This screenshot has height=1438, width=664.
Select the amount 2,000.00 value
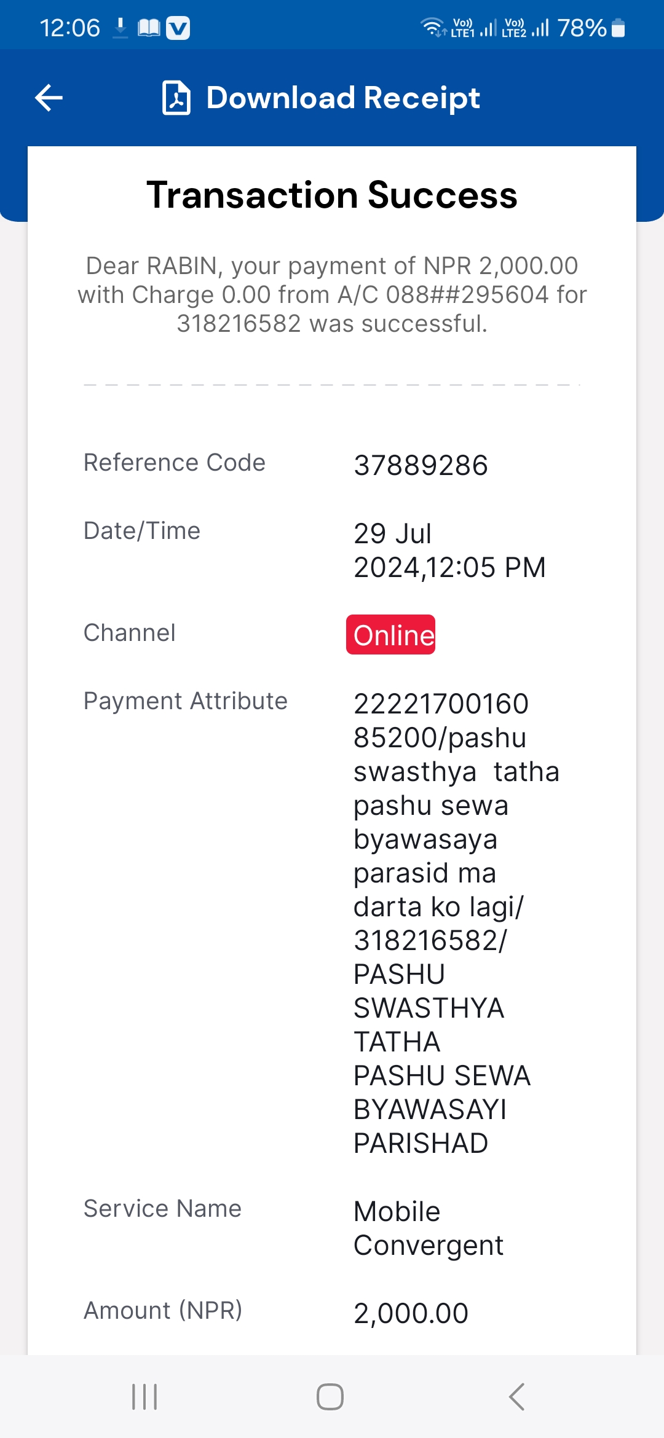click(x=411, y=1313)
